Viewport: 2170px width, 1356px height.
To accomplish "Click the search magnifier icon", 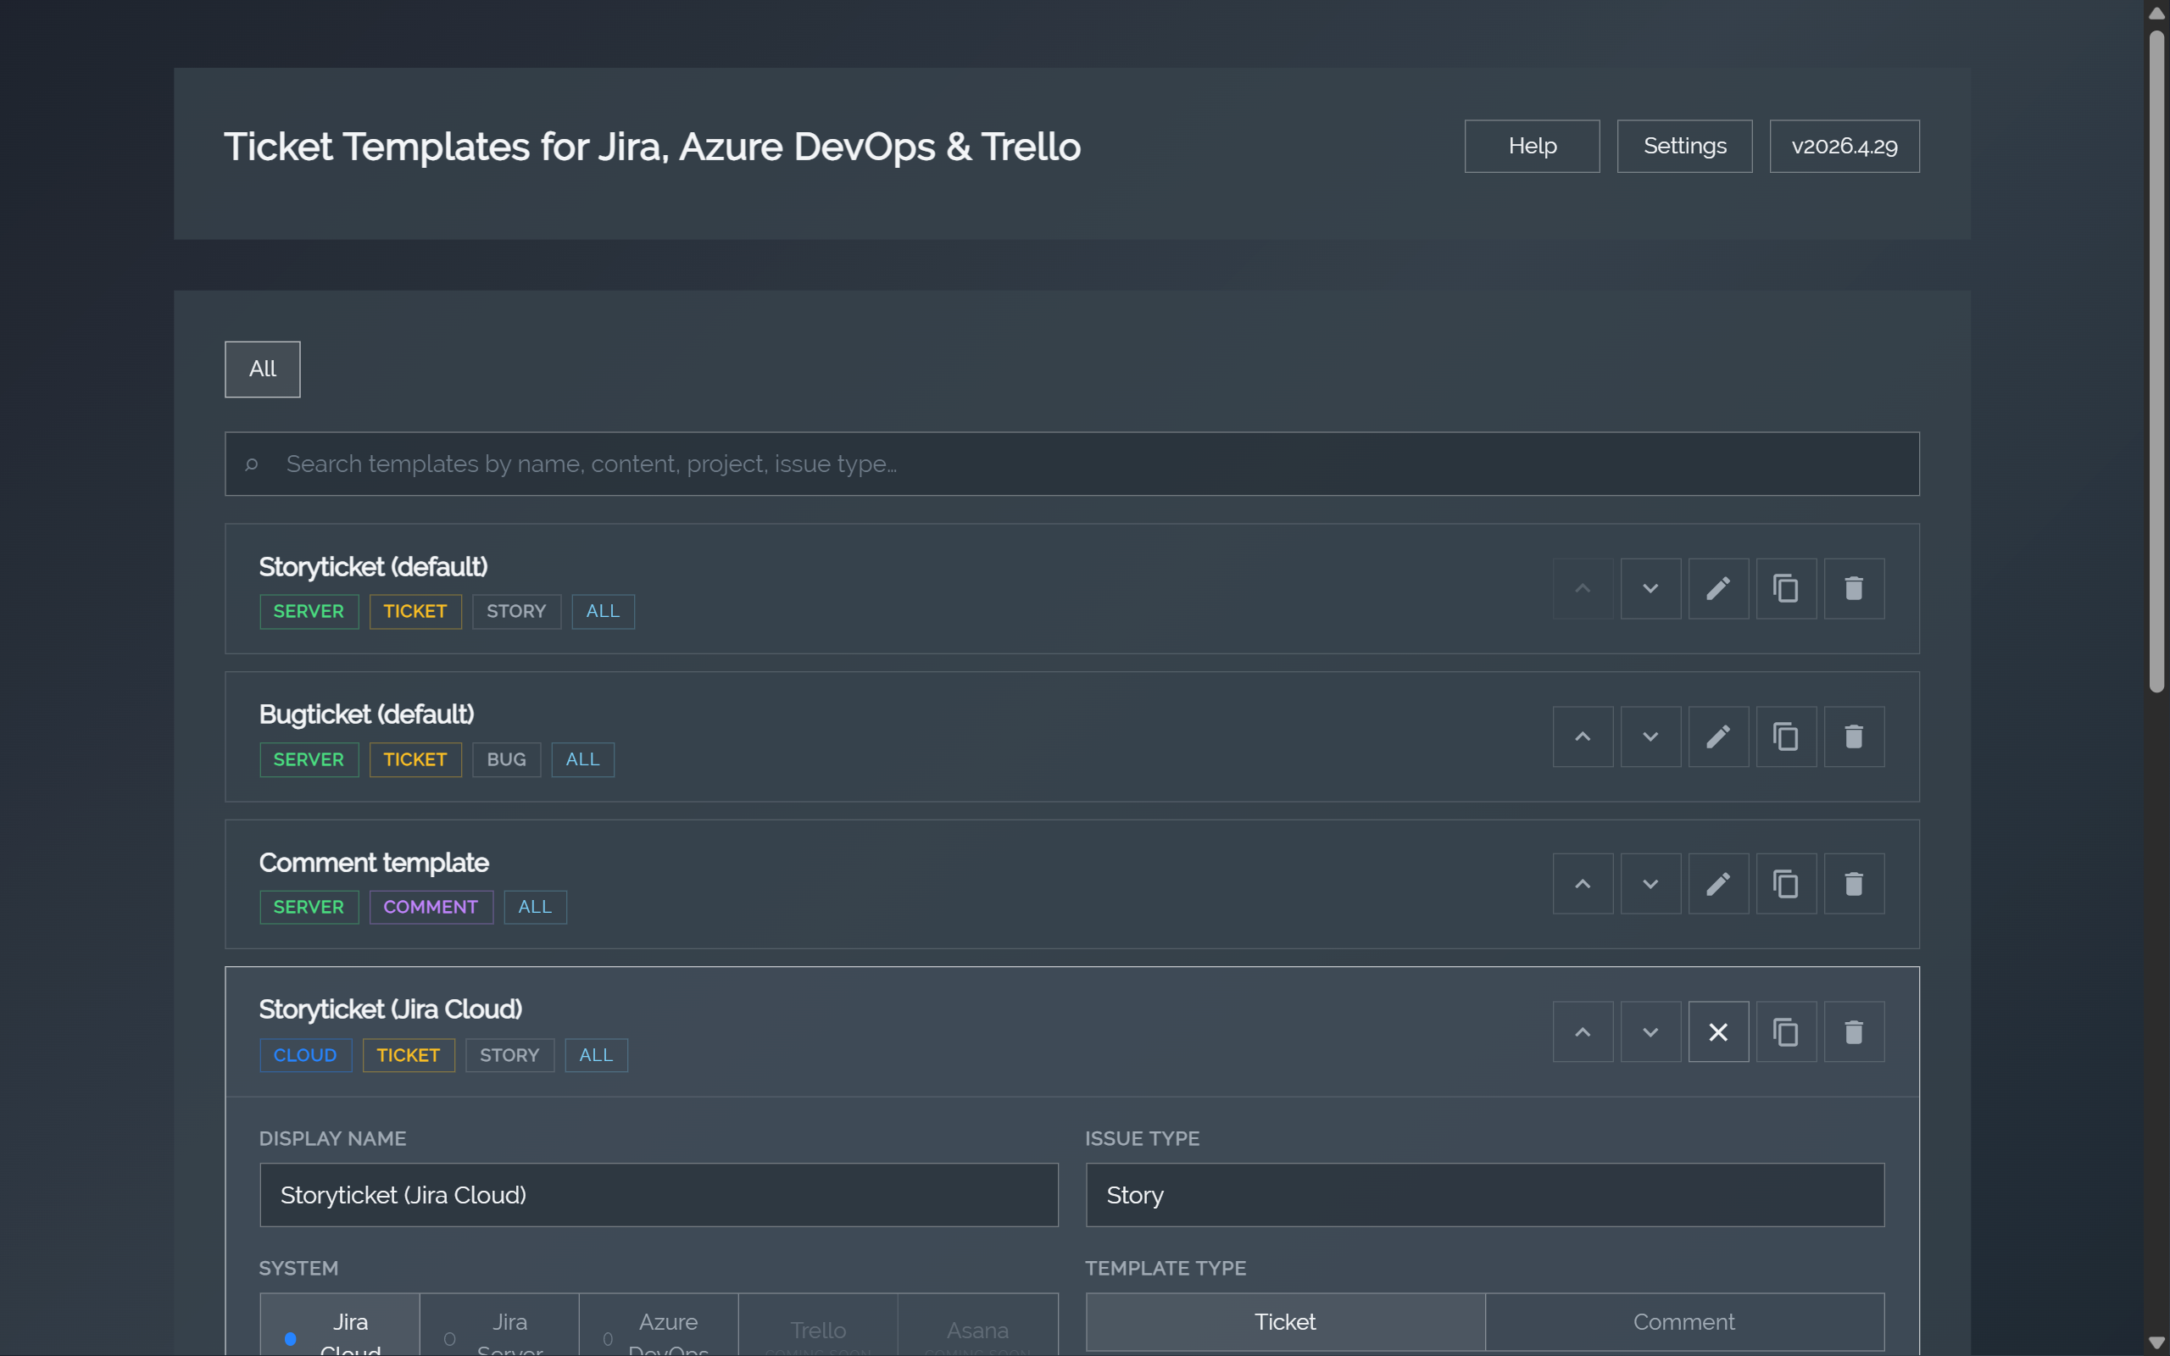I will [x=251, y=464].
